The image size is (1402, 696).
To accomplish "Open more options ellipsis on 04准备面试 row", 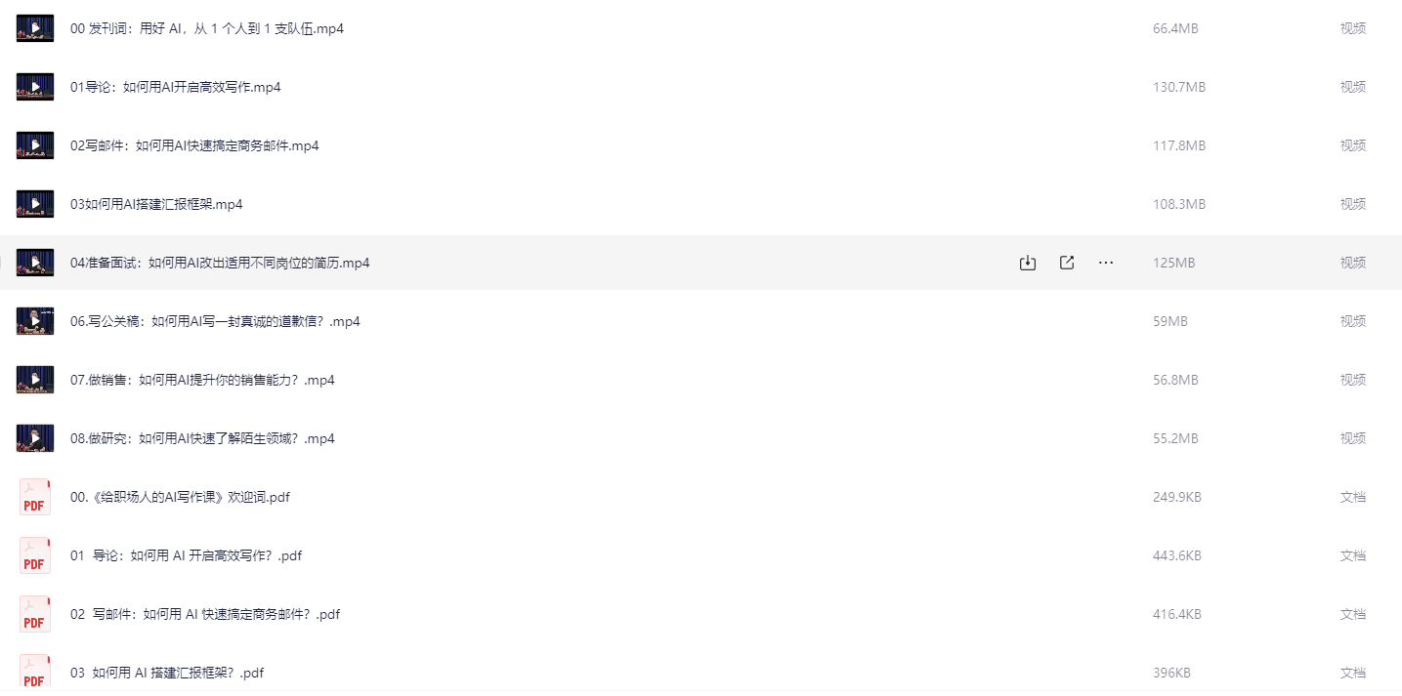I will 1106,263.
